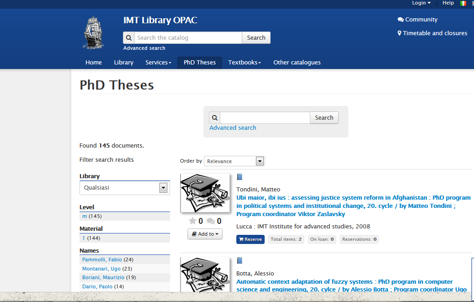Viewport: 474px width, 302px height.
Task: Open the Login dropdown menu
Action: [421, 3]
